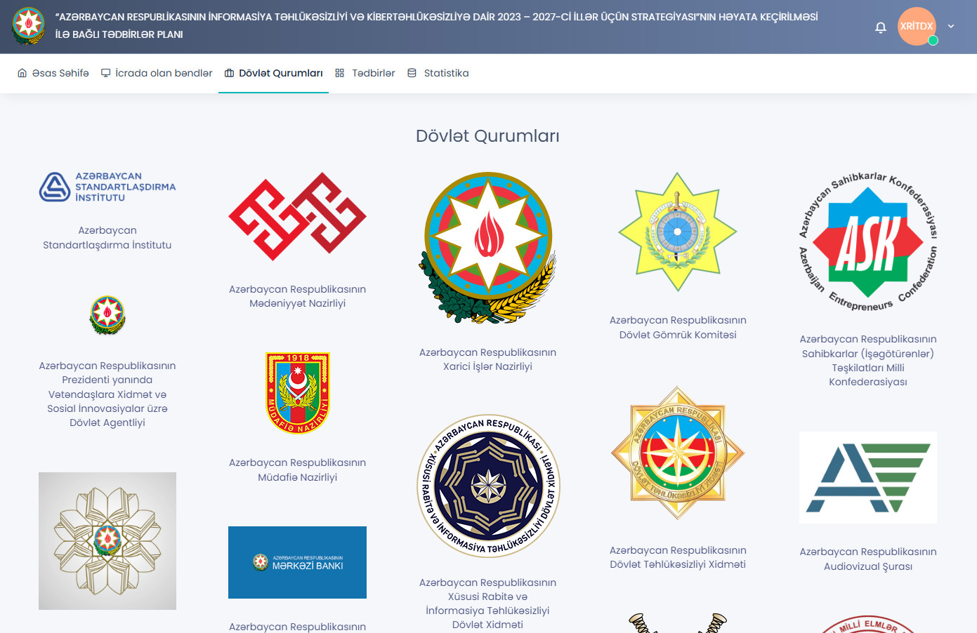Open Mədəniyyət Nazirliyi text link
This screenshot has height=633, width=977.
click(298, 296)
